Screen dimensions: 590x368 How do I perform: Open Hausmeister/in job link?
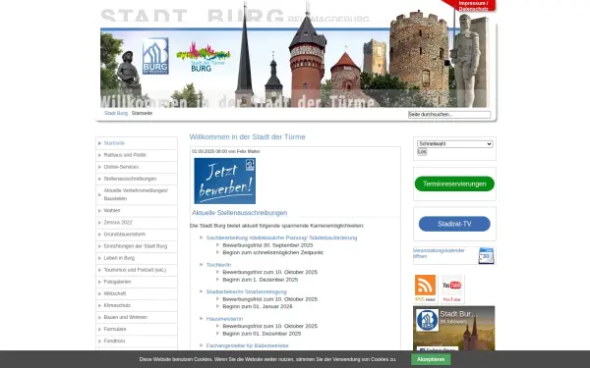[x=224, y=319]
